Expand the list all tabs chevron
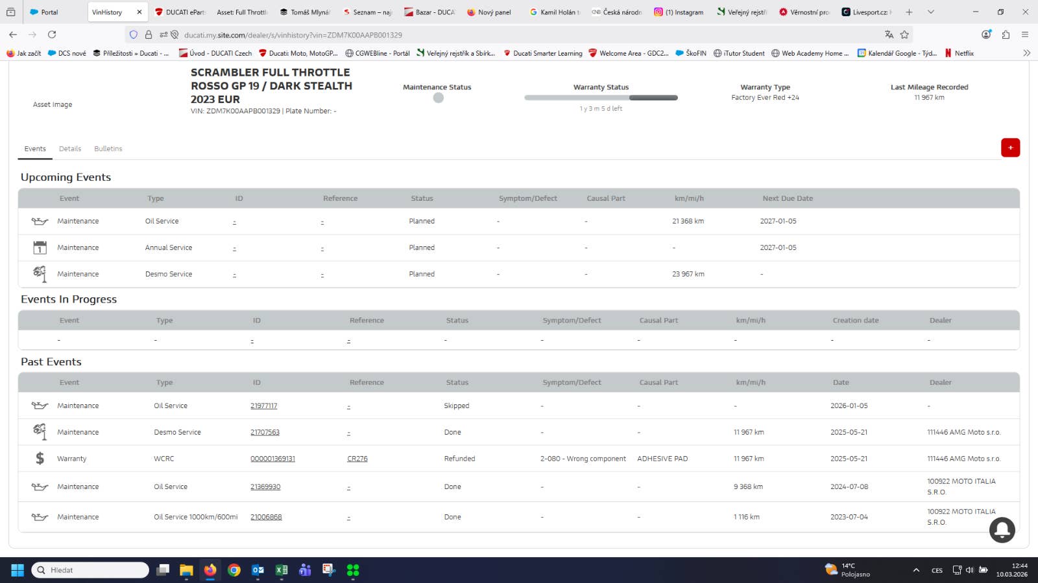The width and height of the screenshot is (1038, 583). coord(931,12)
